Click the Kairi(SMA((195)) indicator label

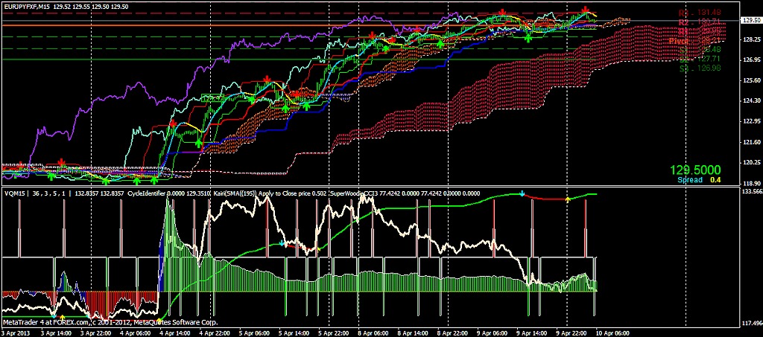pyautogui.click(x=234, y=193)
